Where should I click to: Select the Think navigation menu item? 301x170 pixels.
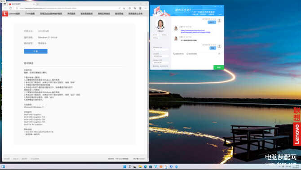tap(30, 13)
